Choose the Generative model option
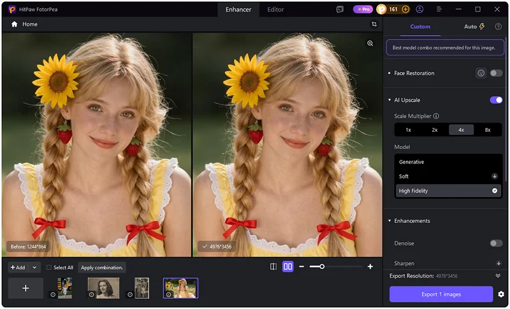This screenshot has height=309, width=510. click(x=449, y=162)
